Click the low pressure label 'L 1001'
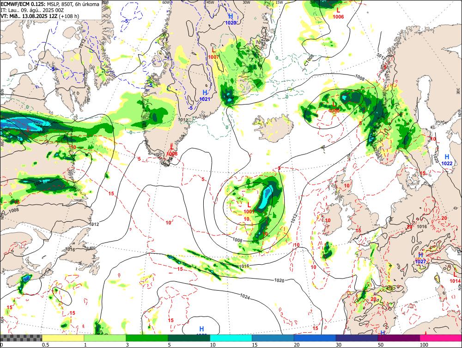Image resolution: width=462 pixels, height=348 pixels. (x=249, y=208)
